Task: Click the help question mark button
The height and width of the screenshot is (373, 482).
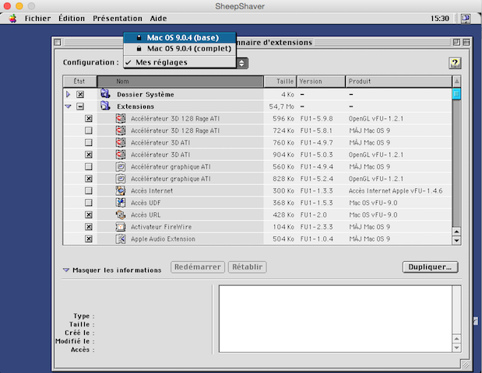Action: 455,63
